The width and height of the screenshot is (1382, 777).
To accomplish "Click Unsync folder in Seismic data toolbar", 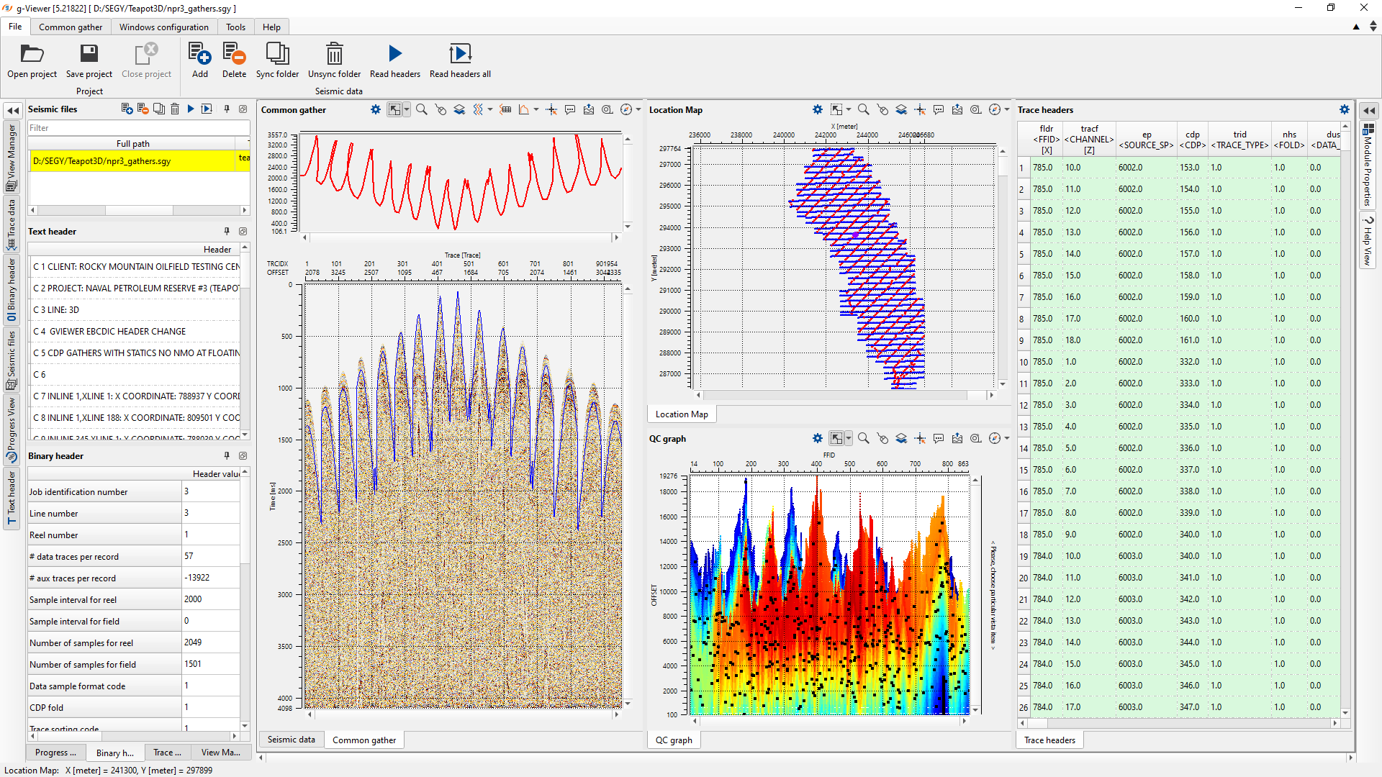I will 334,61.
